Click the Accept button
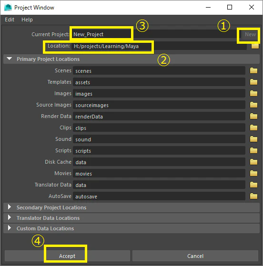 (x=67, y=256)
